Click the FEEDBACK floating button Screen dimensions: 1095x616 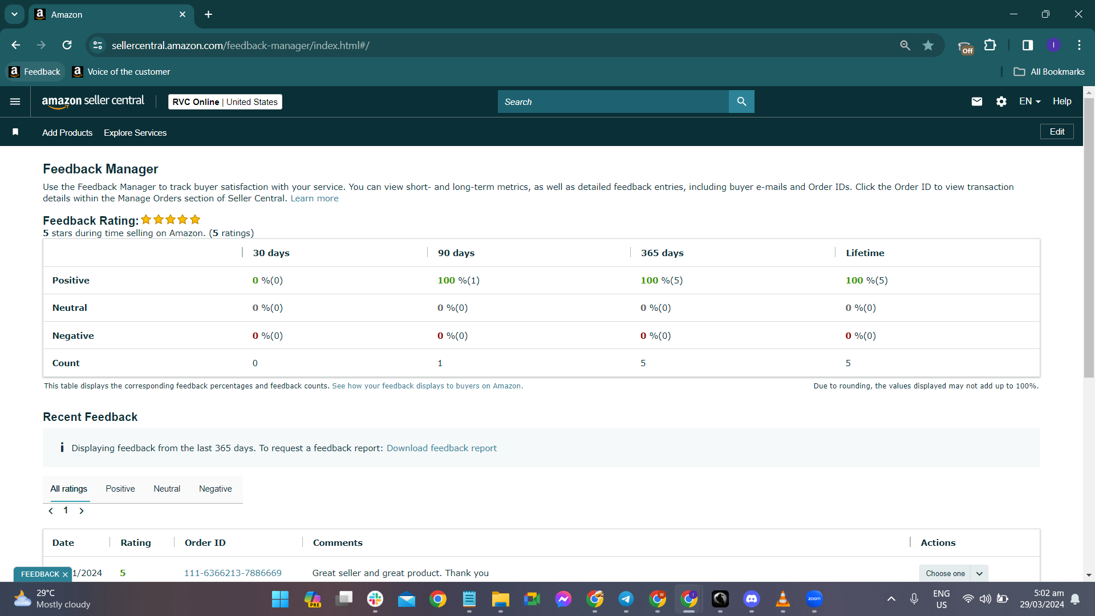coord(40,574)
